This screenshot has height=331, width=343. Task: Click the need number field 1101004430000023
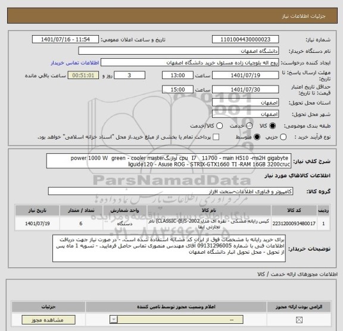[x=245, y=40]
